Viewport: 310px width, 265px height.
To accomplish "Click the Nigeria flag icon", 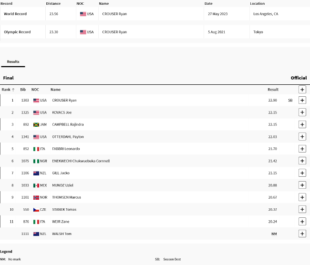I will 36,161.
